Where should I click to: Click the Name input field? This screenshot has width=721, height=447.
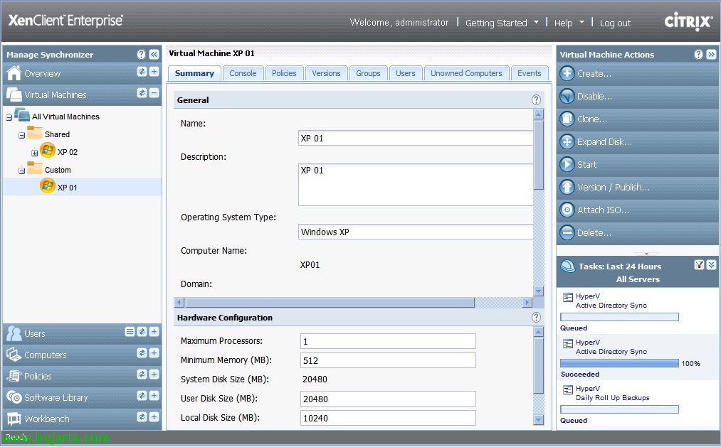[416, 138]
